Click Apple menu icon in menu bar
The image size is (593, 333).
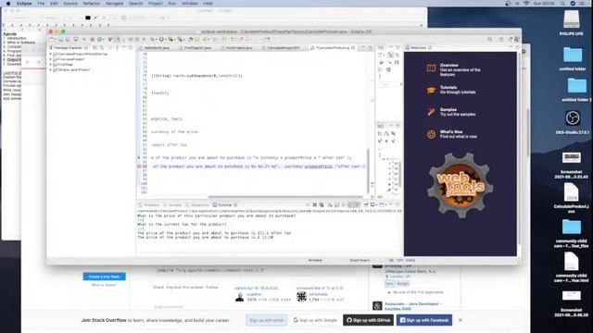tap(8, 4)
